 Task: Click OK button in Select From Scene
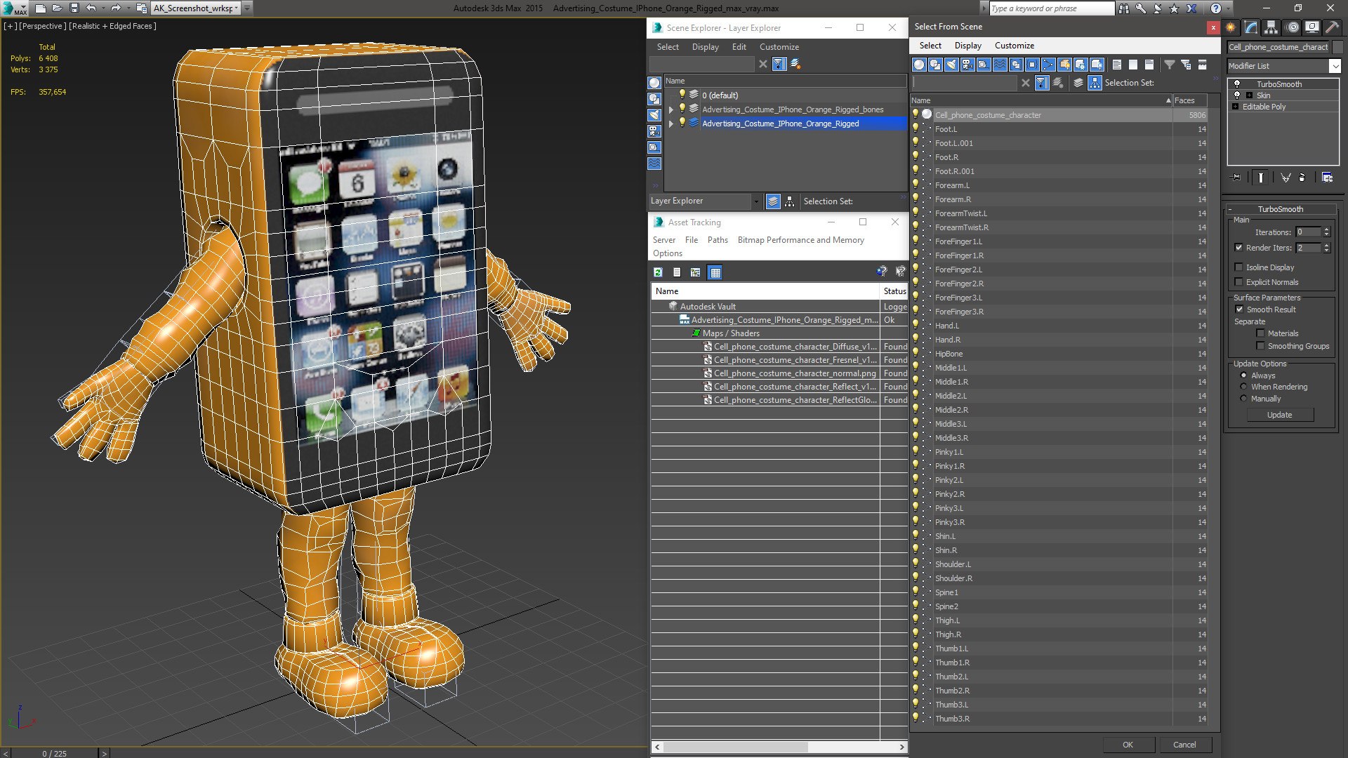1128,745
